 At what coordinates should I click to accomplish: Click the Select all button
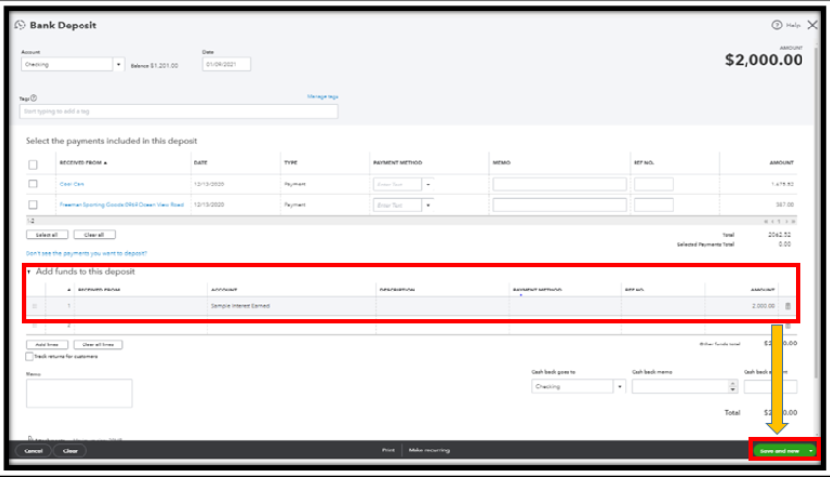[x=46, y=235]
